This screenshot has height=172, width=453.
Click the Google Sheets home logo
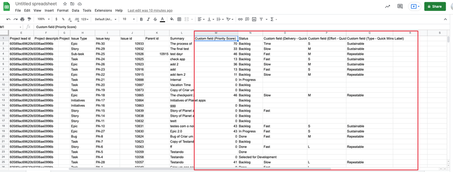(x=6, y=6)
